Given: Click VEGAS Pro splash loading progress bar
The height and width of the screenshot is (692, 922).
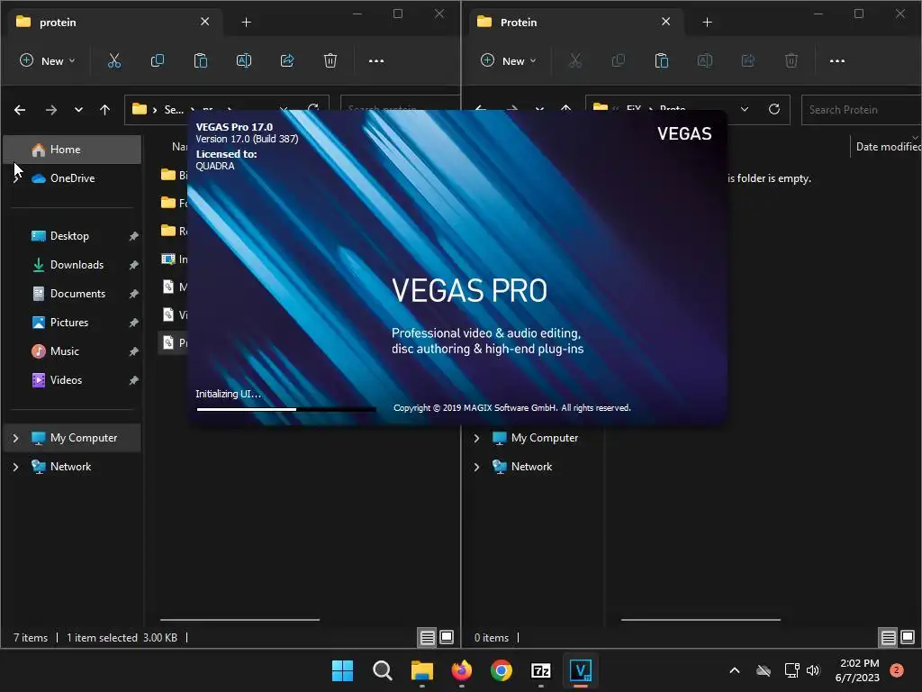Looking at the screenshot, I should coord(285,409).
